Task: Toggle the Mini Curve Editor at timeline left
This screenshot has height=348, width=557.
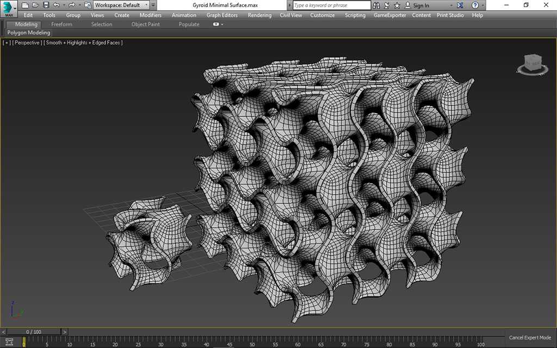Action: coord(9,342)
